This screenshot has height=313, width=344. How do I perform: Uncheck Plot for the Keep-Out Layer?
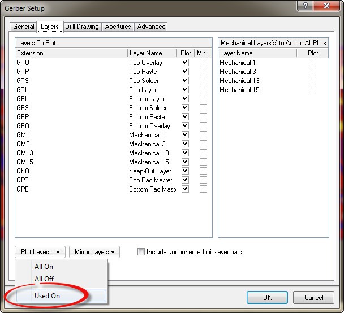(185, 171)
